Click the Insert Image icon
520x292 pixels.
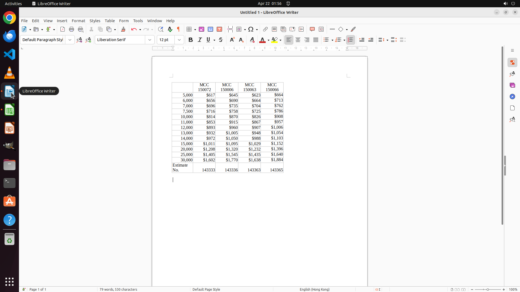click(x=201, y=29)
